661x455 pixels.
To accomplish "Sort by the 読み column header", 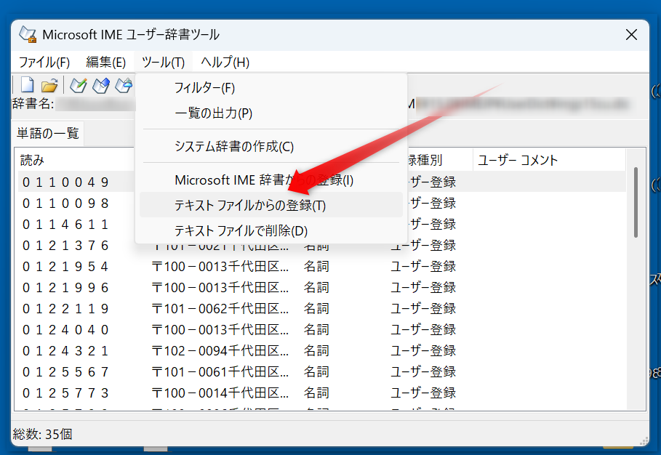I will click(x=76, y=160).
